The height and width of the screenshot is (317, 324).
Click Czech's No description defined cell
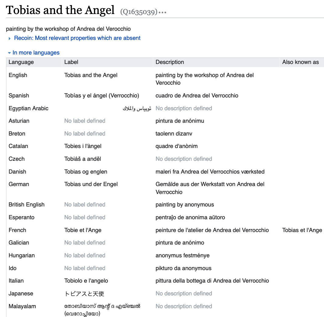coord(184,159)
